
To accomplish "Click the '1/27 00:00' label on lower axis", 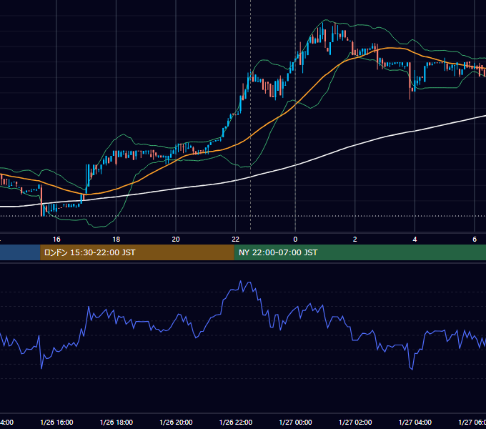I will pos(295,422).
